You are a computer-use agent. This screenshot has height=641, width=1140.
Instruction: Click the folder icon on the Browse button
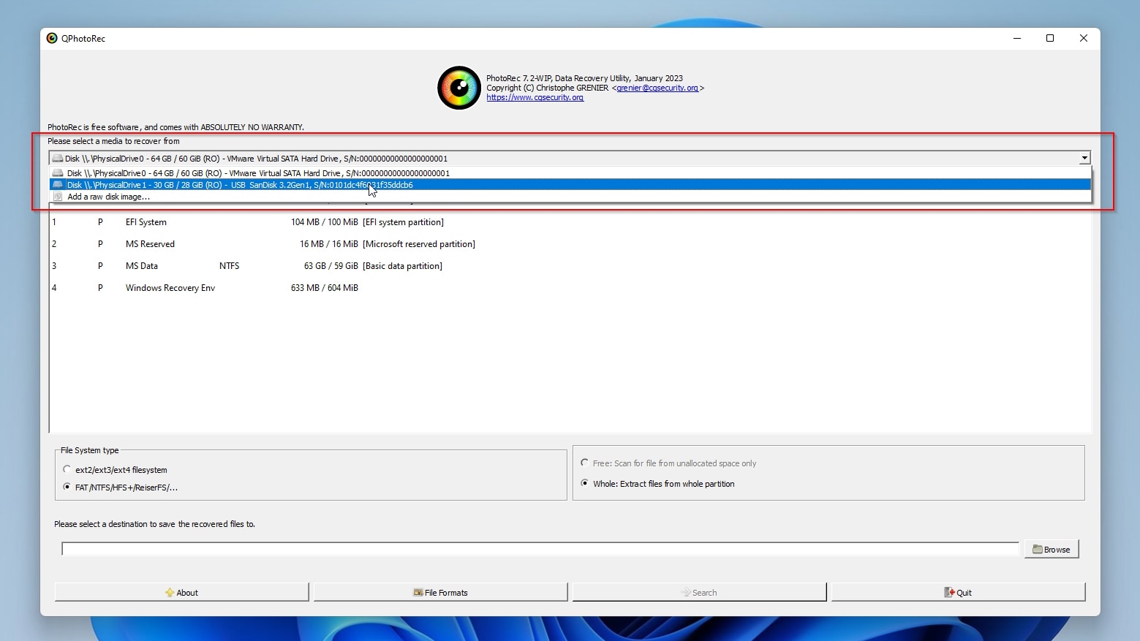pos(1037,549)
